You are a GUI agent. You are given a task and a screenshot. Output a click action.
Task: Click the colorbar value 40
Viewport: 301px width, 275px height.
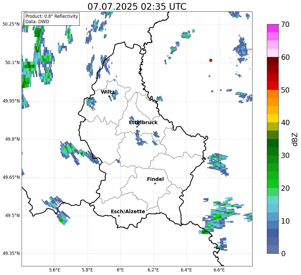(x=285, y=123)
